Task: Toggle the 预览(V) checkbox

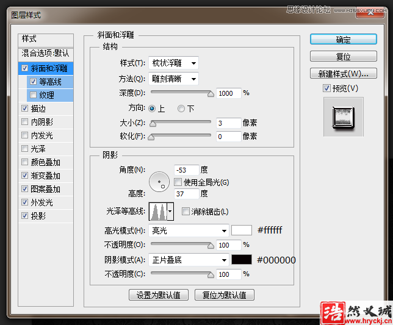Action: coord(326,88)
